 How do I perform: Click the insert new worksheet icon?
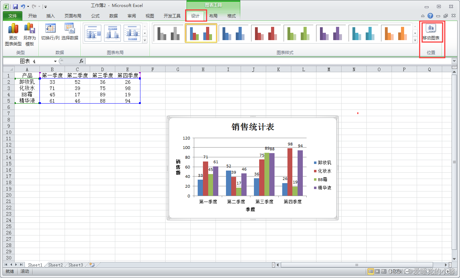click(x=92, y=265)
